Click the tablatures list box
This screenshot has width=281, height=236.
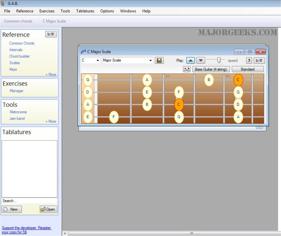point(29,169)
